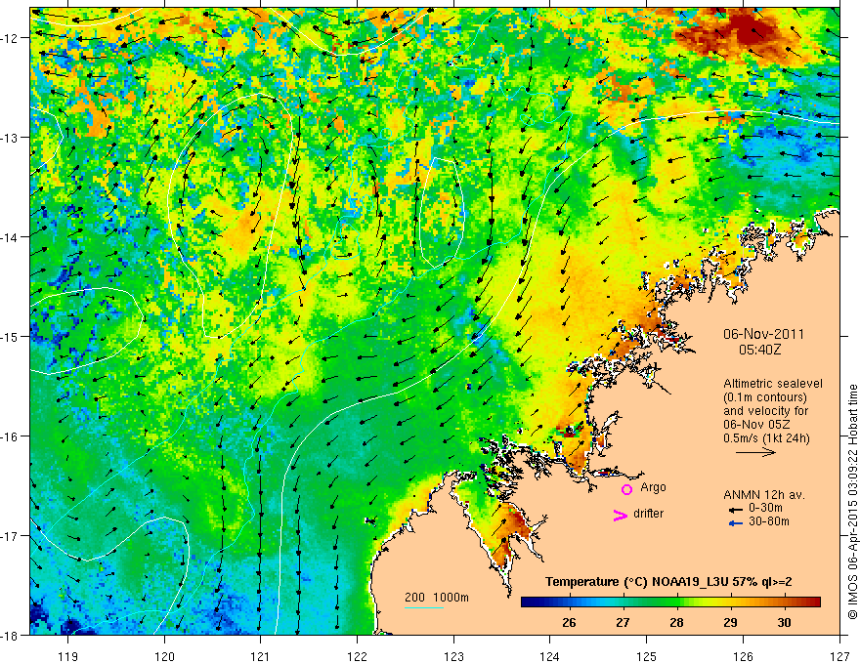Click the 'and velocity for' text line
The height and width of the screenshot is (664, 860).
click(x=765, y=411)
